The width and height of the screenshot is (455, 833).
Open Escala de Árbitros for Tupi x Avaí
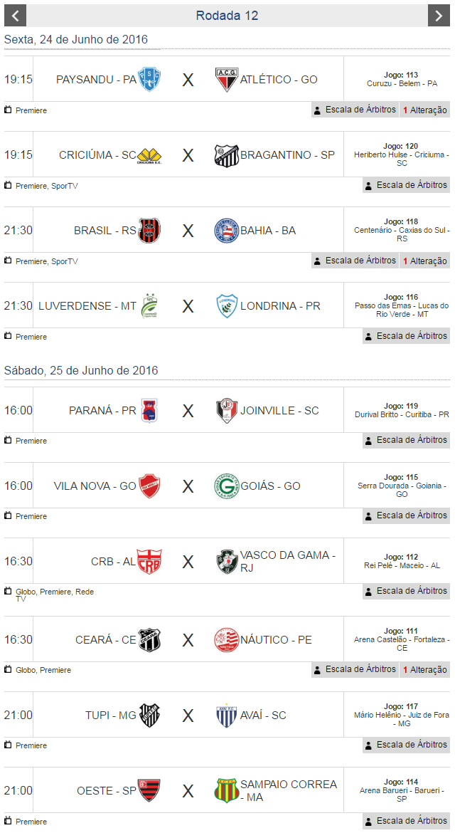pyautogui.click(x=406, y=745)
